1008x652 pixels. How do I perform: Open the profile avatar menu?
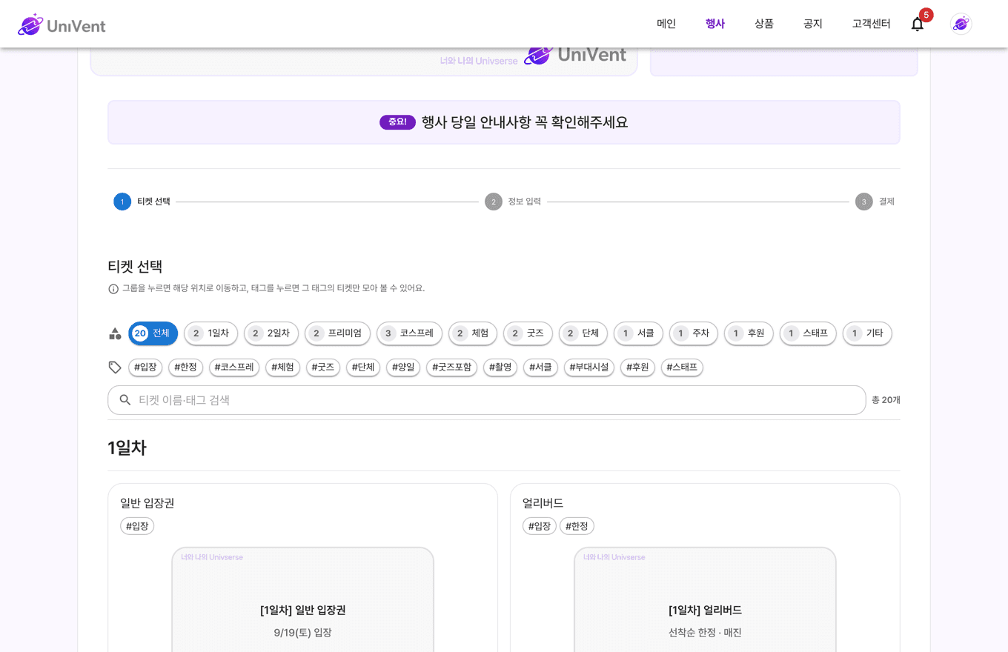coord(961,24)
